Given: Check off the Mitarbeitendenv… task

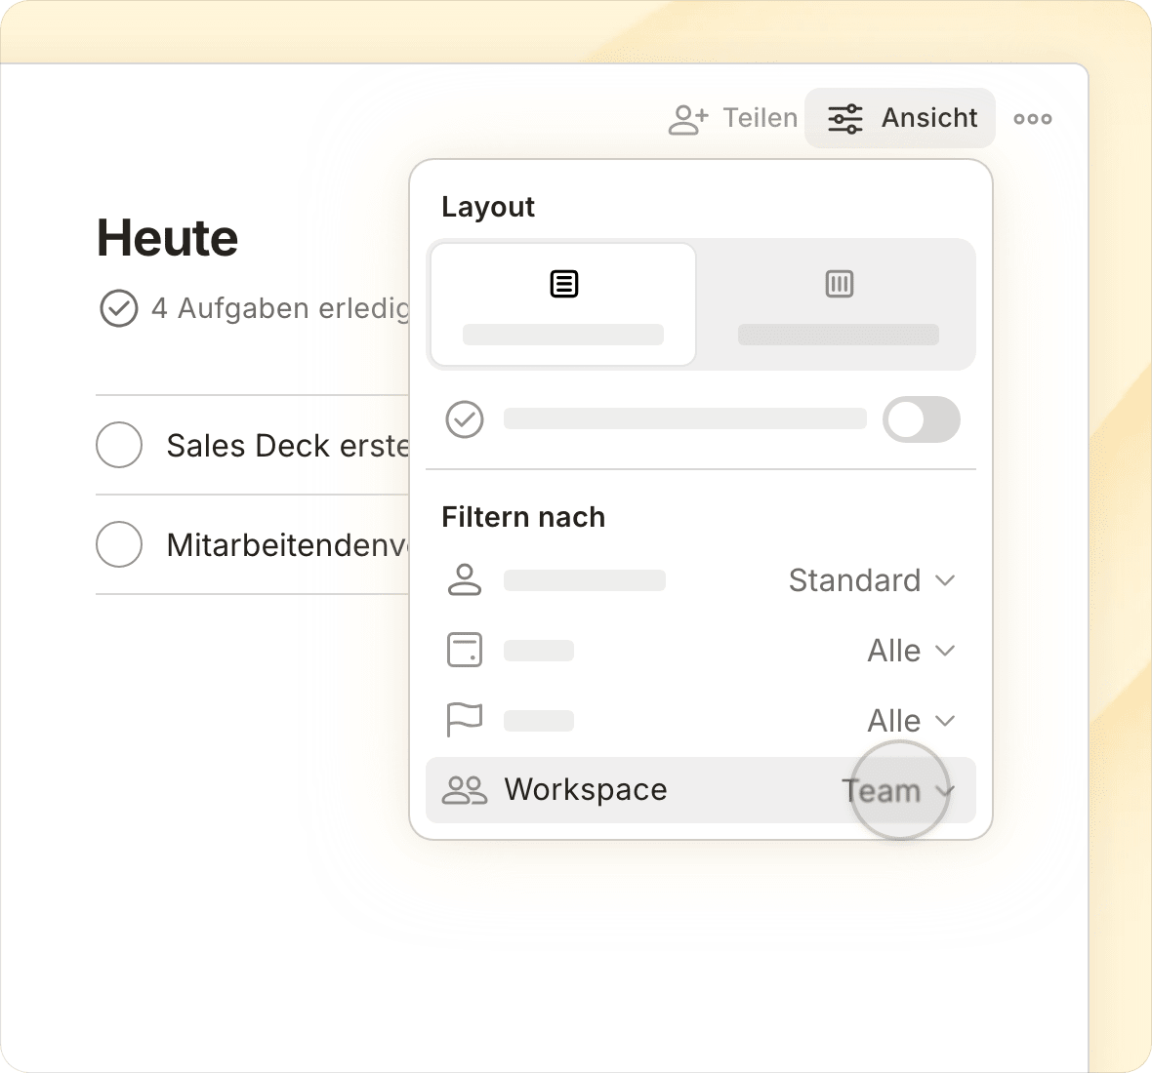Looking at the screenshot, I should coord(119,544).
